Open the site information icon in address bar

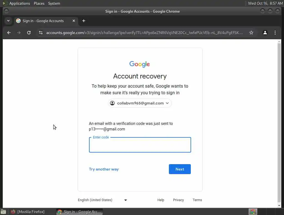(x=41, y=33)
